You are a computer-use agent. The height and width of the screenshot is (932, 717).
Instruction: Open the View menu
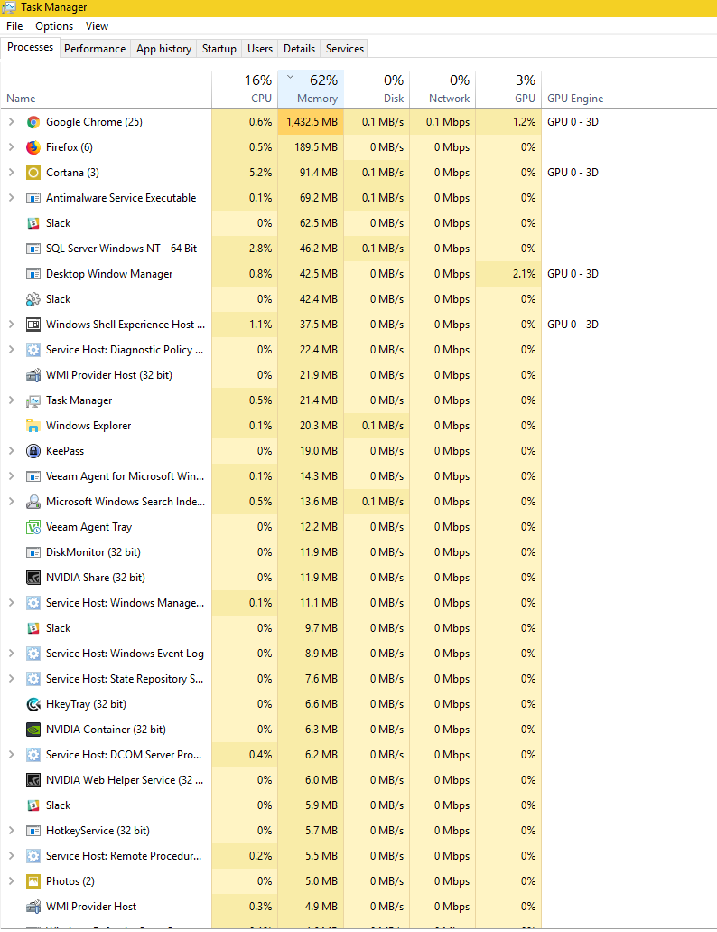[x=97, y=26]
